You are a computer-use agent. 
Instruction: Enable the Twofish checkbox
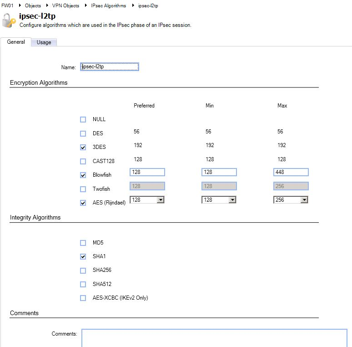(83, 189)
